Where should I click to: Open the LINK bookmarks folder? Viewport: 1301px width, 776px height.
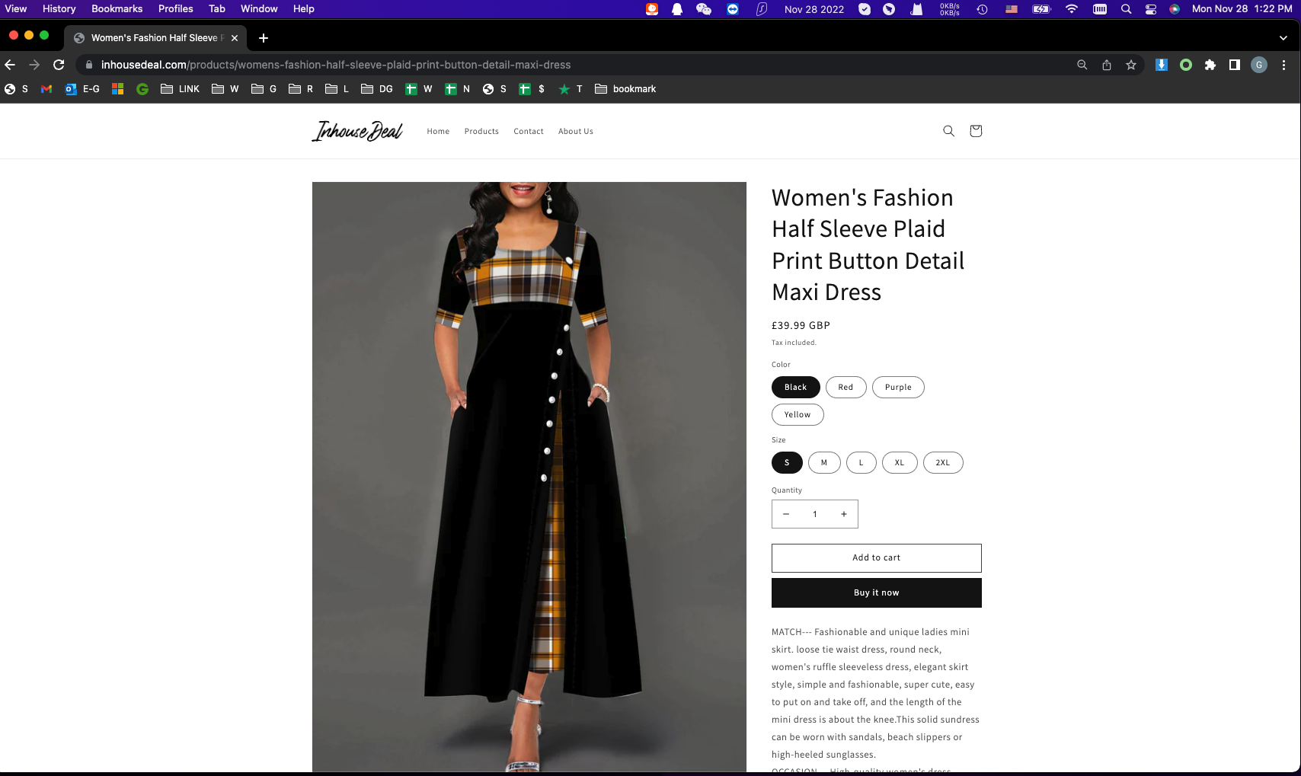point(180,89)
